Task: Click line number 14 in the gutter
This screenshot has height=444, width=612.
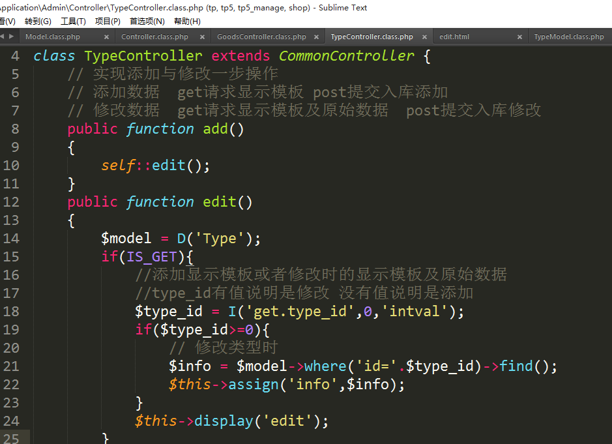Action: click(x=11, y=239)
